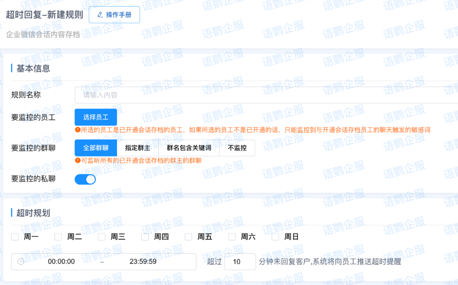Switch to 指定群主 option
Screen dimensions: 458x285
[x=137, y=148]
